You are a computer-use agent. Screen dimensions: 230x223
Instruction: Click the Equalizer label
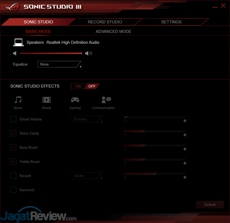(20, 64)
